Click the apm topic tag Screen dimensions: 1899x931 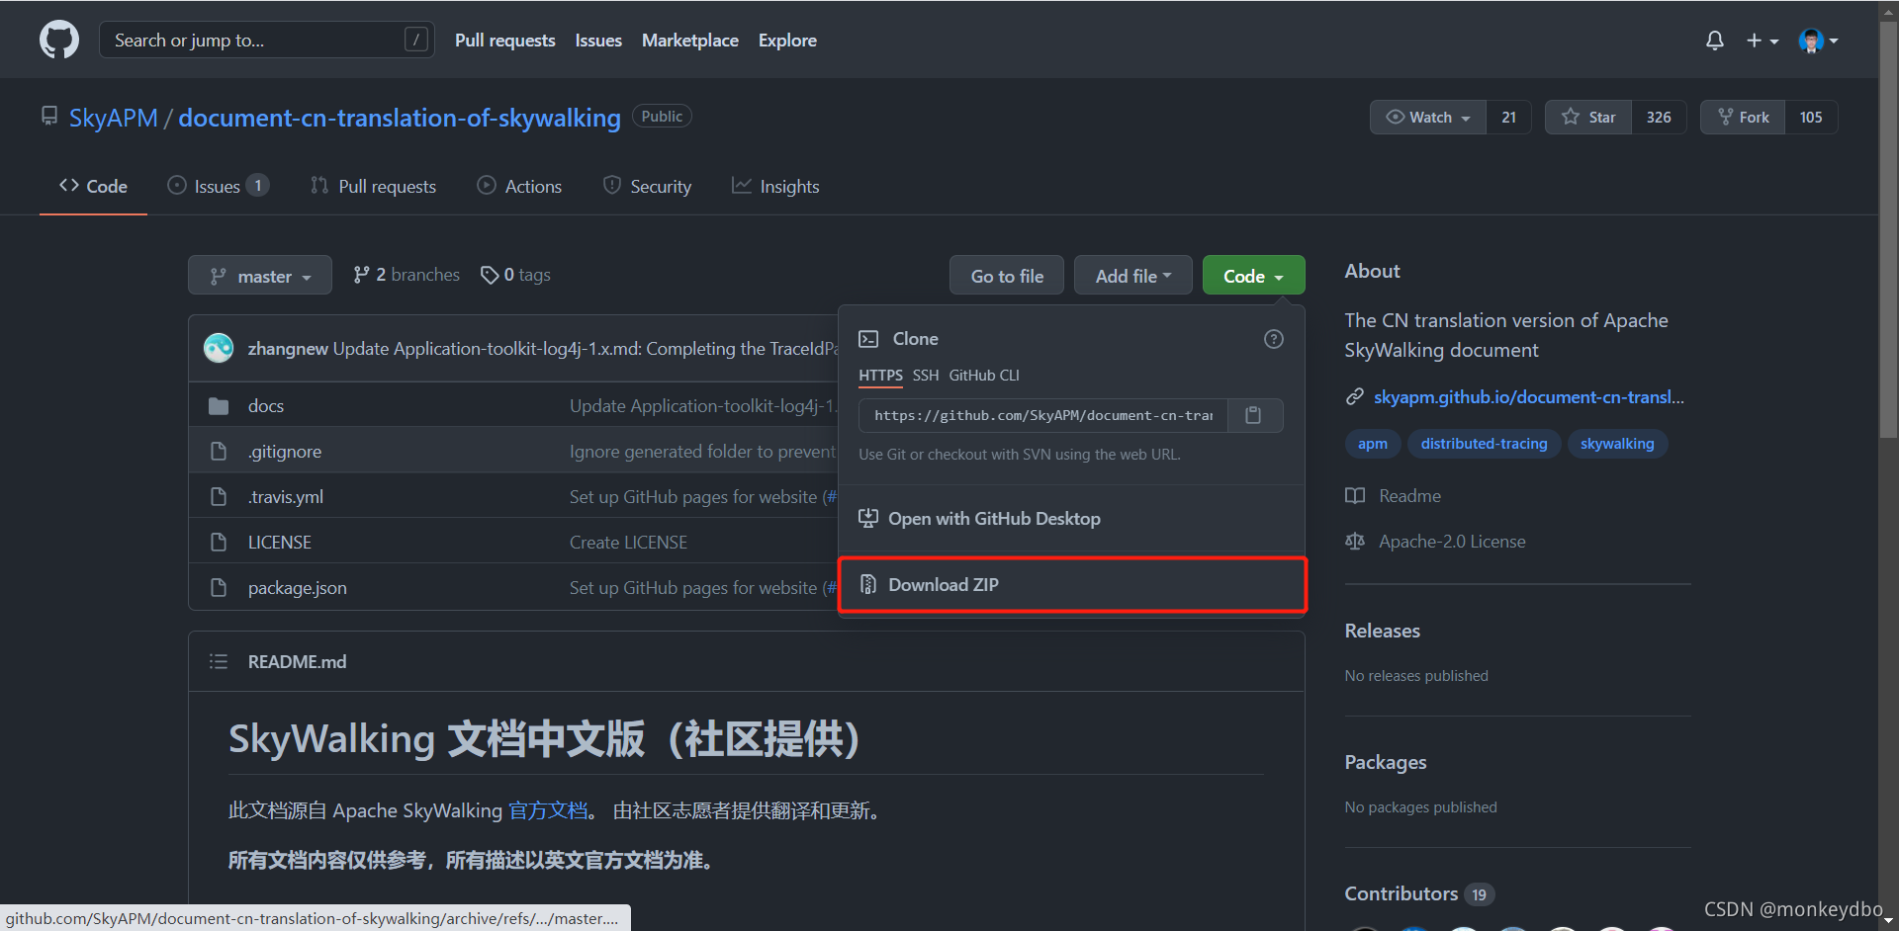(x=1373, y=444)
